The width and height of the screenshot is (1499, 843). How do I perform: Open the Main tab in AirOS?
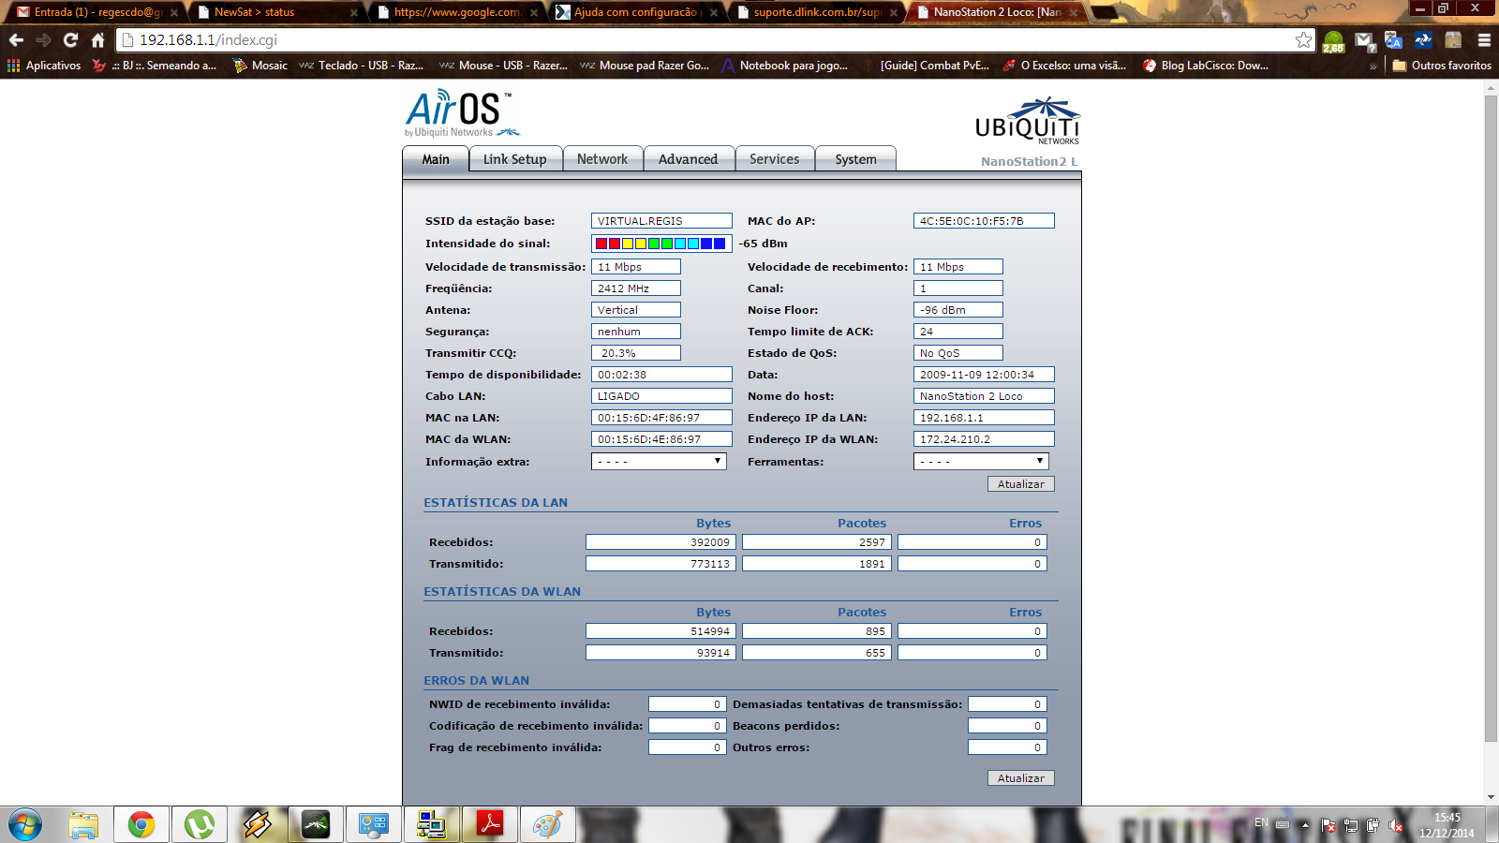(x=436, y=159)
